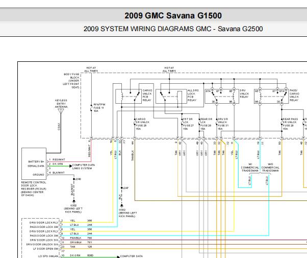
Task: Click the "DK GRN" wire label at pin 2
Action: point(58,164)
